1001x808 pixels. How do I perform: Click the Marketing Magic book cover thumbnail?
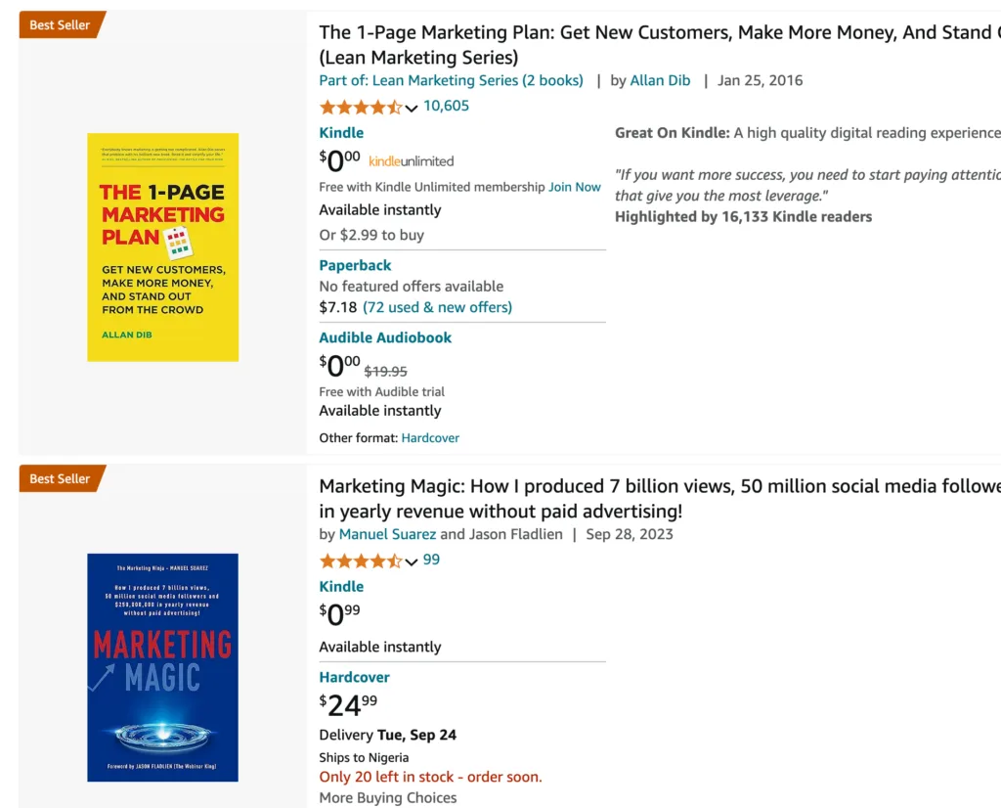[x=162, y=667]
